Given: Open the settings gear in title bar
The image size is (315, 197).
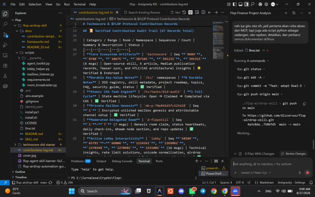Looking at the screenshot, I should point(266,4).
